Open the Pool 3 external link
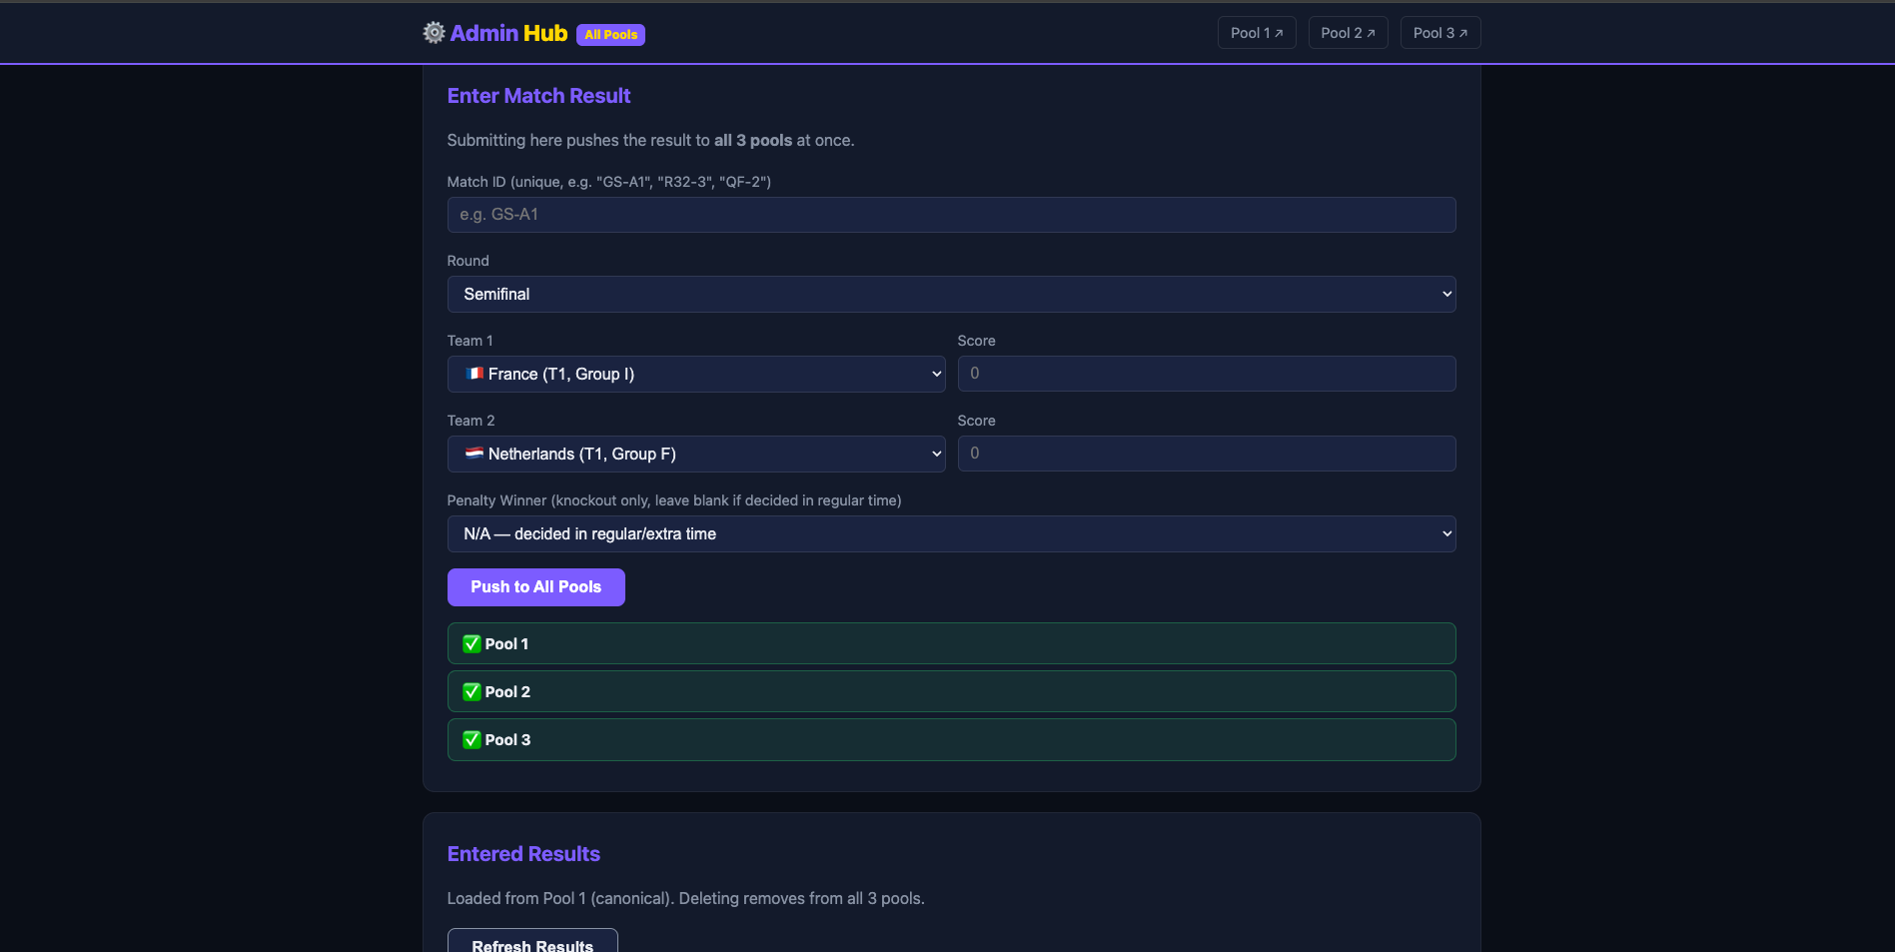 1440,33
